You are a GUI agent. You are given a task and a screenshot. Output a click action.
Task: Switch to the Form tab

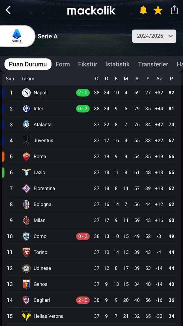[x=63, y=64]
